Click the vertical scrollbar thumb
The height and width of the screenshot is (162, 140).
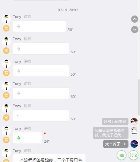[x=139, y=97]
